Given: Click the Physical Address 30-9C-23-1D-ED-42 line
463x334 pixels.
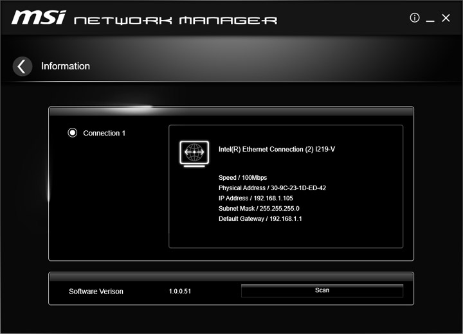Looking at the screenshot, I should [x=272, y=188].
